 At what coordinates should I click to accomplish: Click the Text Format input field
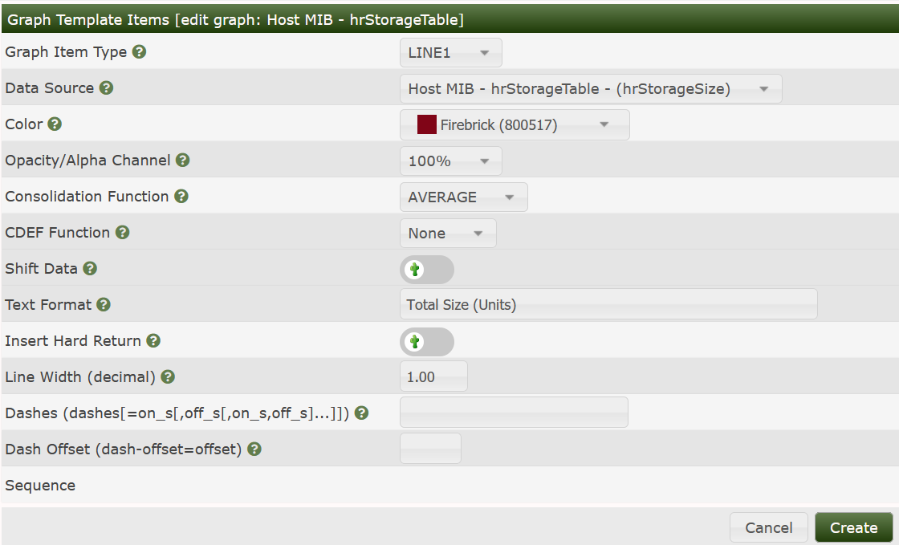(x=608, y=305)
